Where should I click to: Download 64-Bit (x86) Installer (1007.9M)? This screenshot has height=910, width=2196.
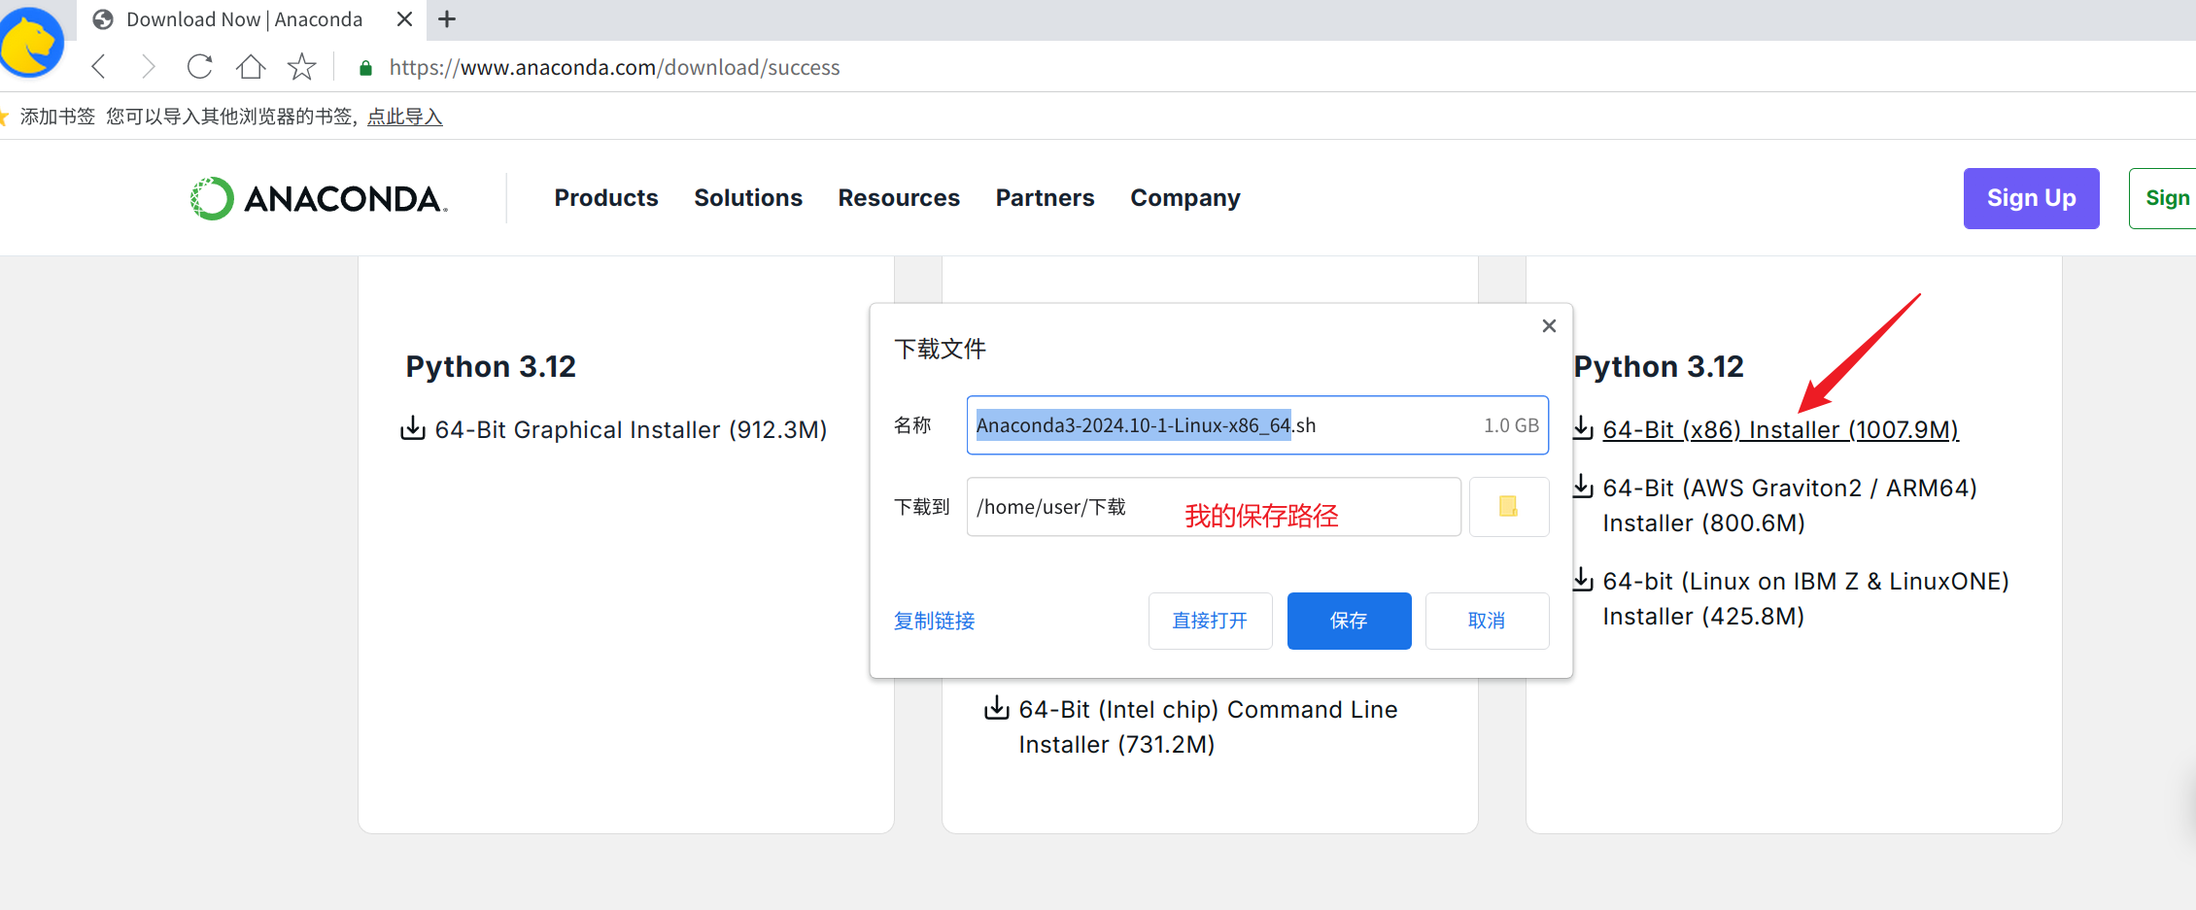[1780, 429]
